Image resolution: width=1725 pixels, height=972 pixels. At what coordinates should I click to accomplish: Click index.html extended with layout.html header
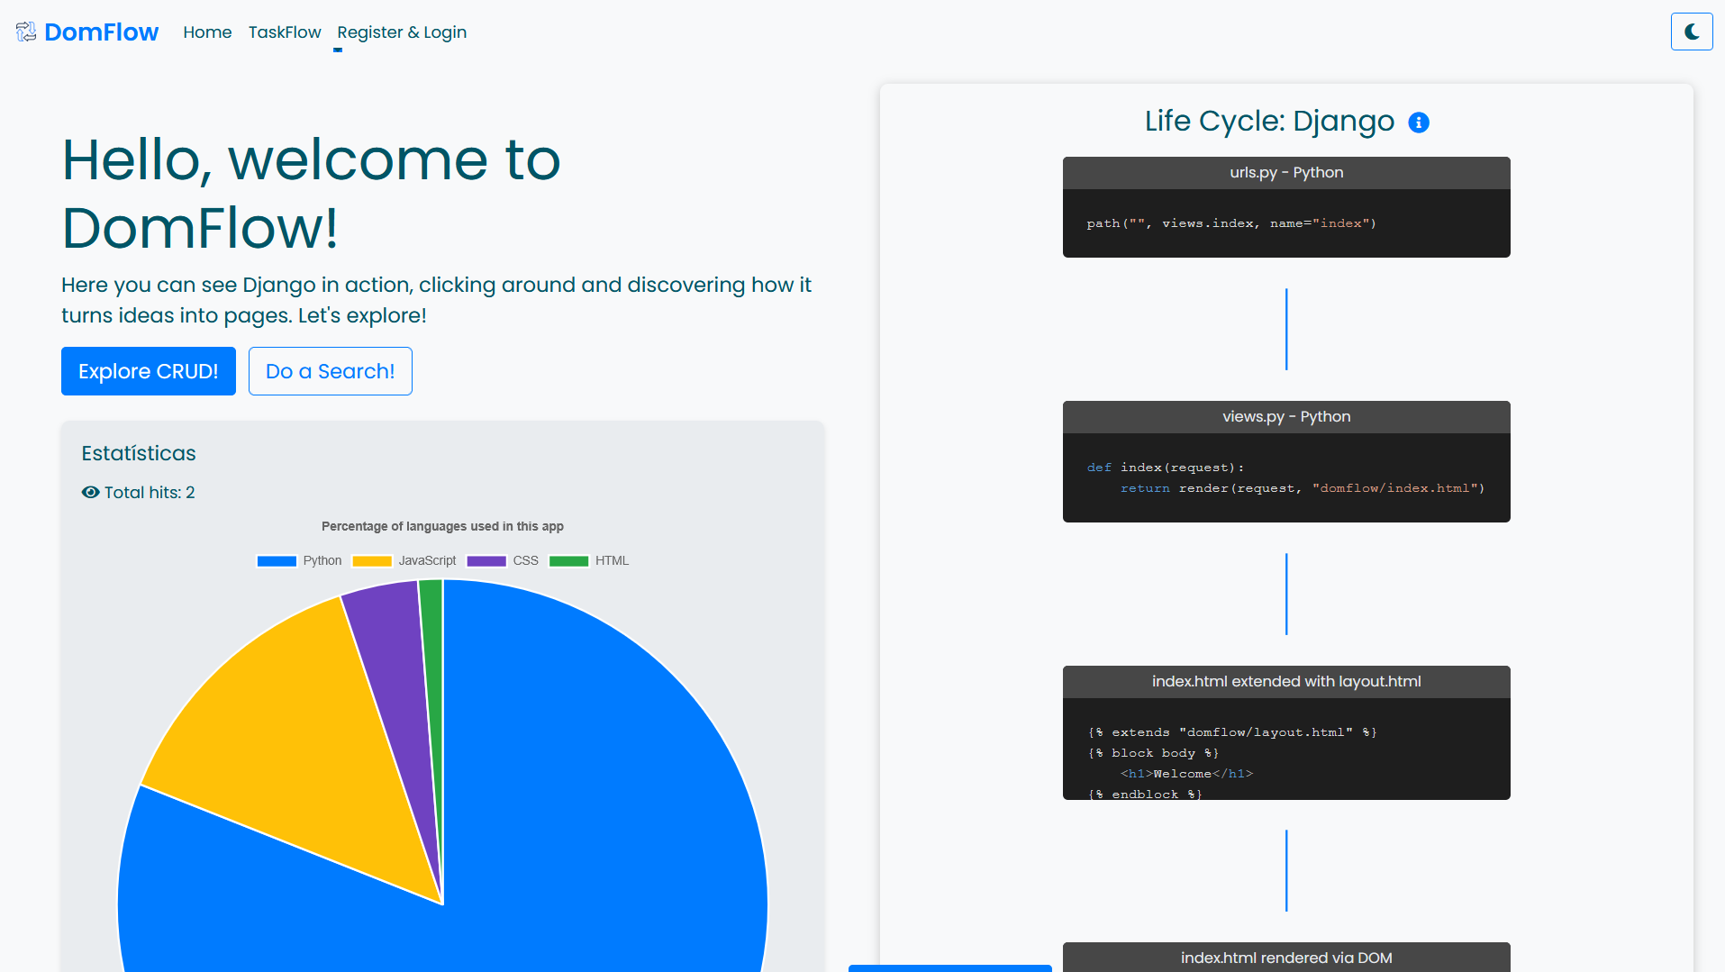point(1286,682)
